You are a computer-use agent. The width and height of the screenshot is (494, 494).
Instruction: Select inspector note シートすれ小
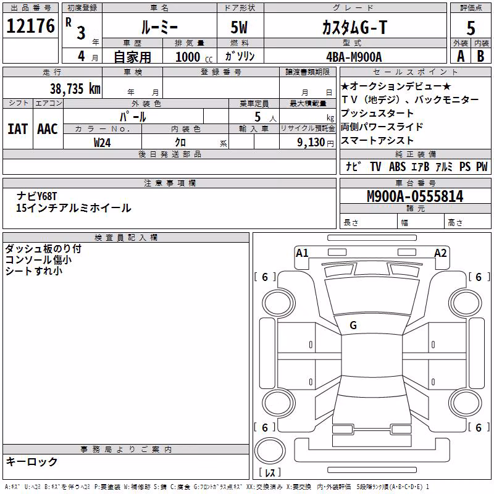pyautogui.click(x=34, y=270)
